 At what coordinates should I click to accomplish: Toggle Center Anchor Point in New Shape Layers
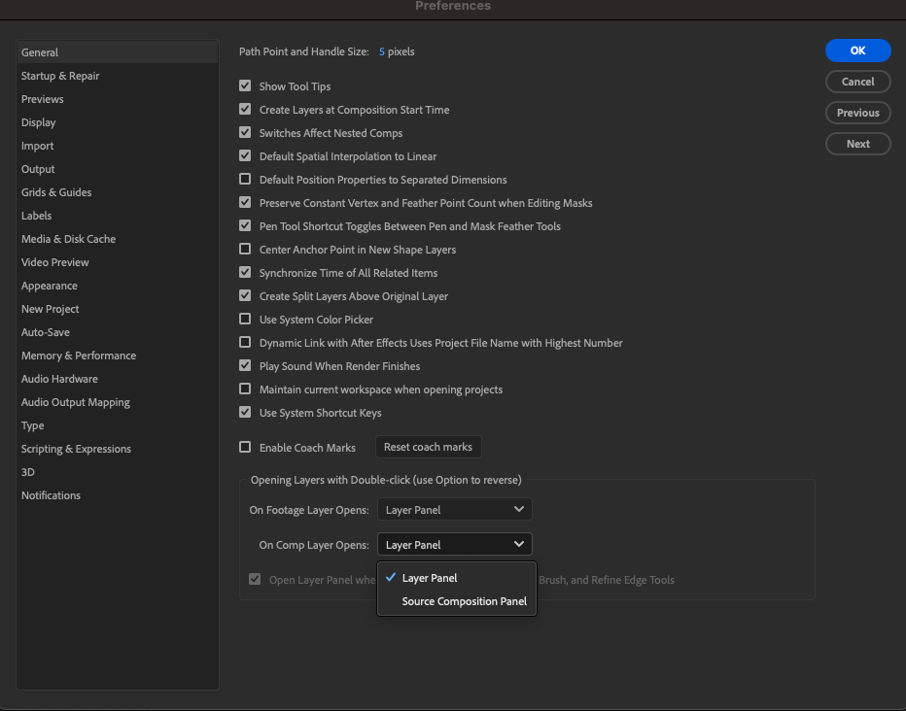pyautogui.click(x=245, y=249)
